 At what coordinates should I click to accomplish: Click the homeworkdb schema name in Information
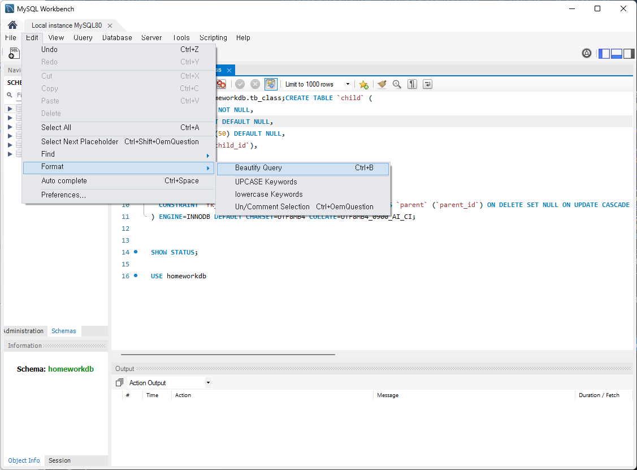click(71, 369)
